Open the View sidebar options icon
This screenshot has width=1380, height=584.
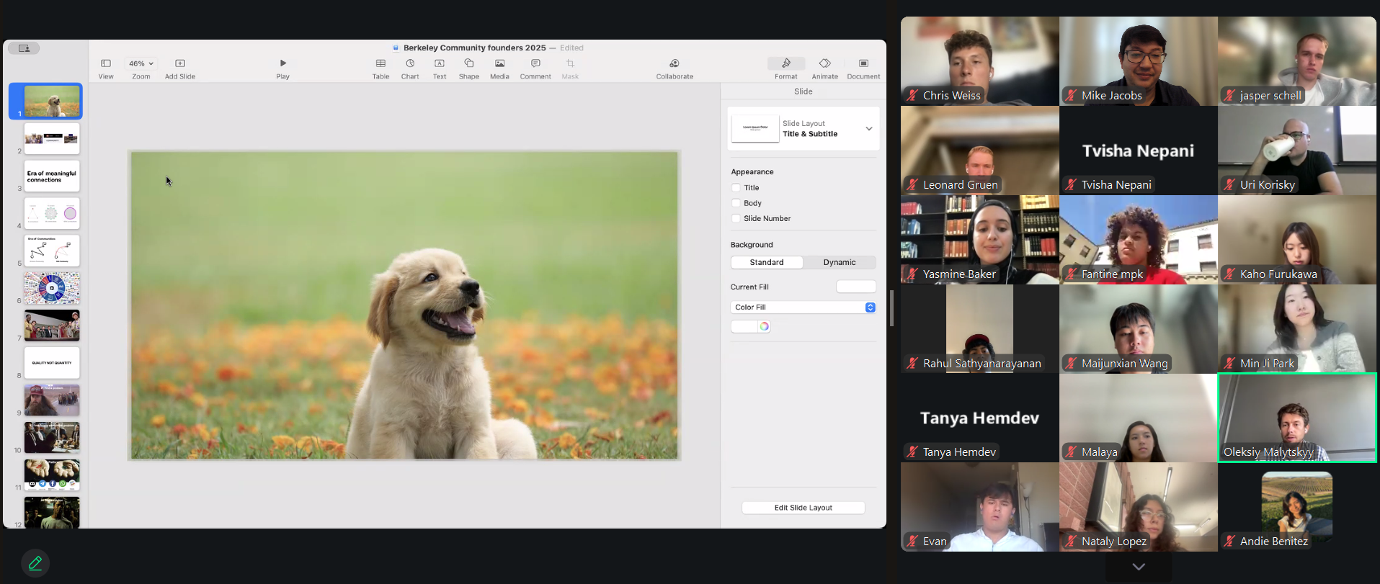(106, 63)
